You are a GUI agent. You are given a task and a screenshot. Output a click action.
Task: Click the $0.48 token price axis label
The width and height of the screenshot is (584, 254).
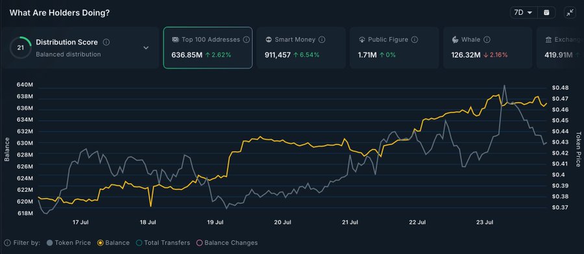[x=561, y=88]
